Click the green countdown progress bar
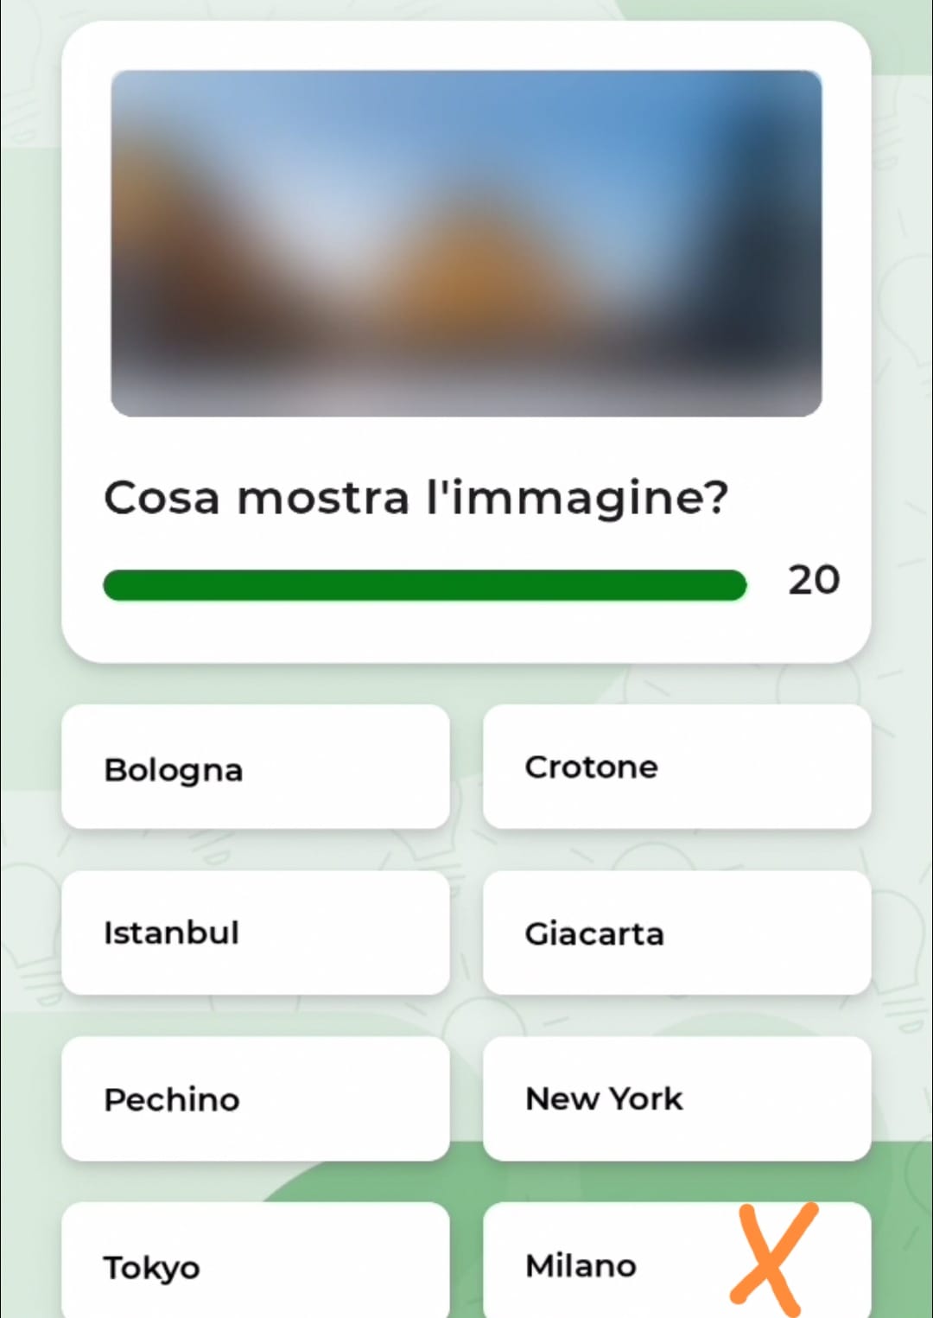 [424, 585]
